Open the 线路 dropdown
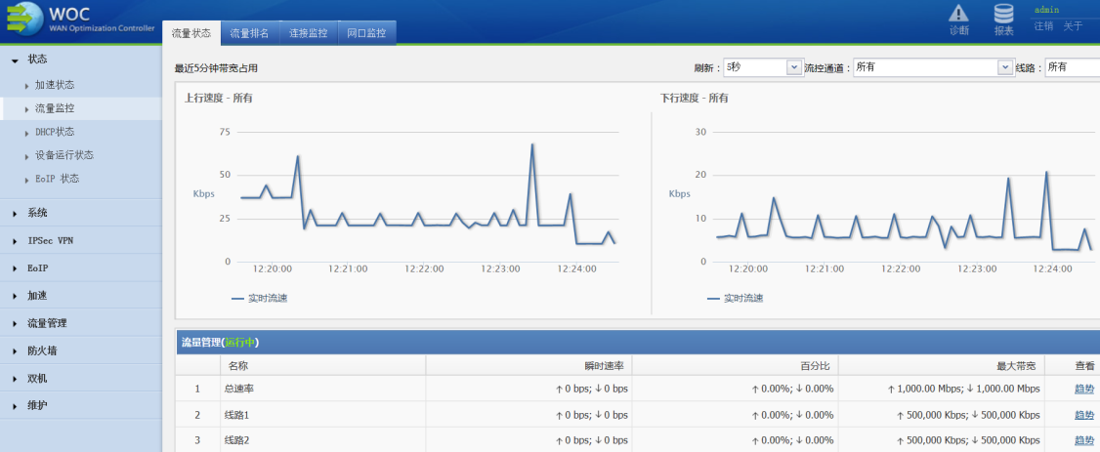This screenshot has height=452, width=1100. (1071, 67)
